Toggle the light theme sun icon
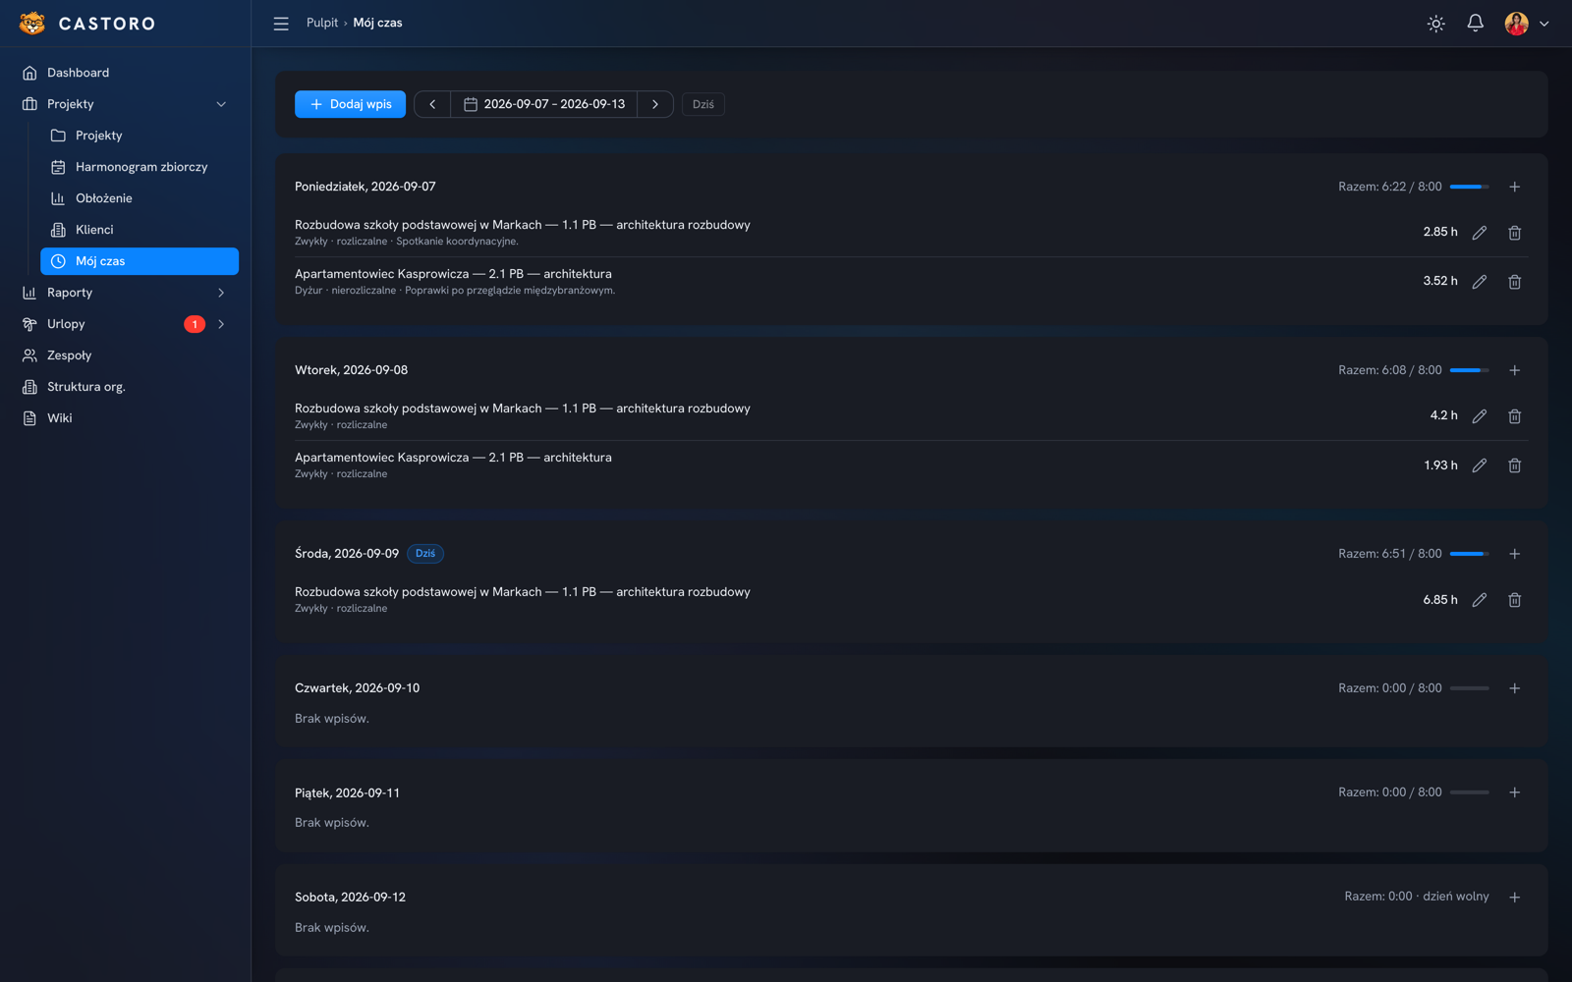 (x=1435, y=23)
